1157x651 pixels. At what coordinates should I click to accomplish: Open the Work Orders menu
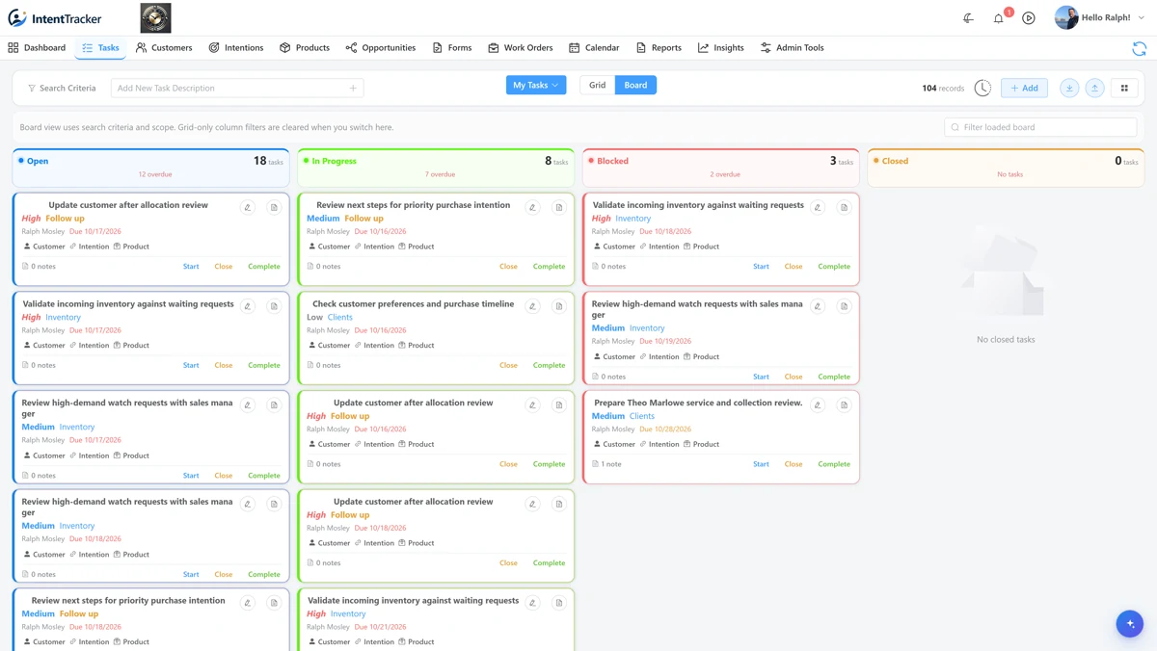coord(521,47)
